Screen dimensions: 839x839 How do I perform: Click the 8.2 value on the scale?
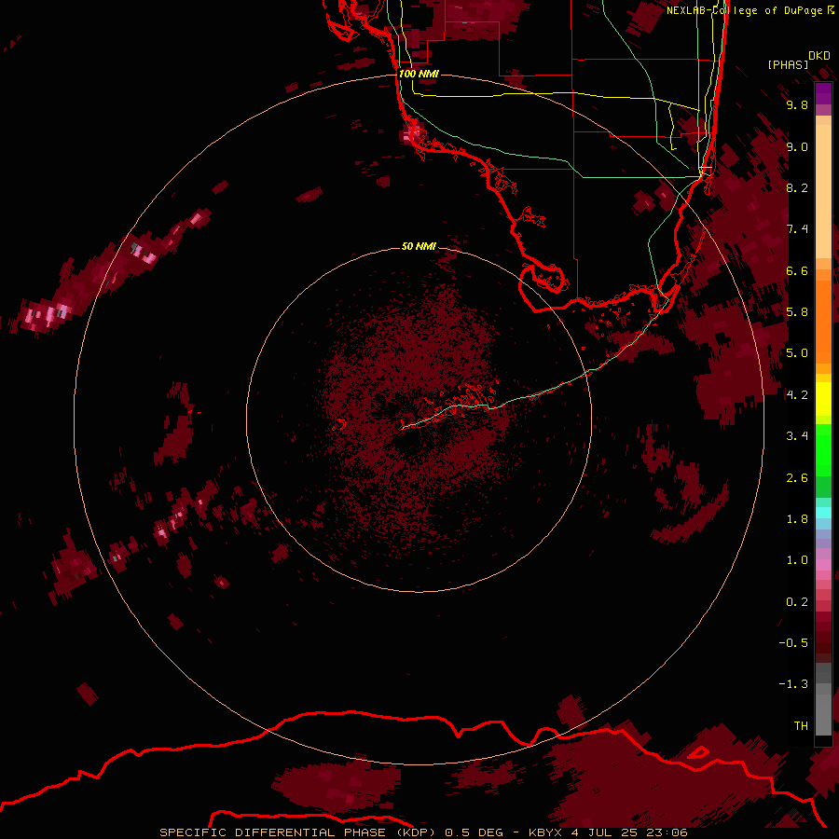(x=797, y=187)
